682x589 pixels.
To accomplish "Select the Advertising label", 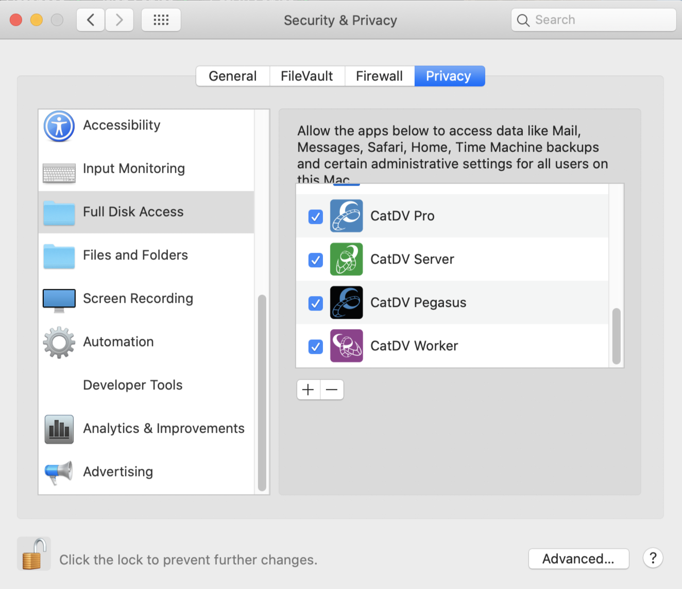I will (x=118, y=472).
